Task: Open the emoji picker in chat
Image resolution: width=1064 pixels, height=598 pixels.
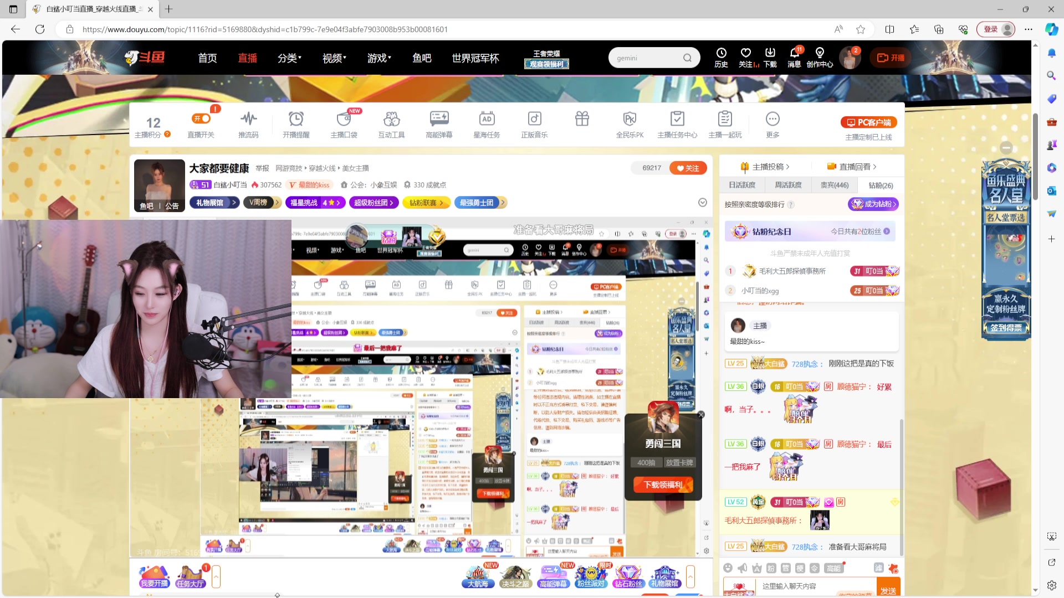Action: click(728, 568)
